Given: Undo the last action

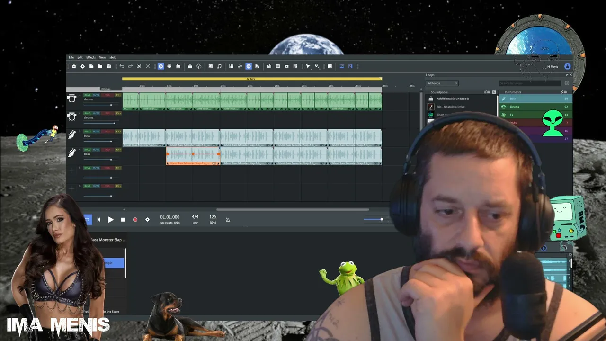Looking at the screenshot, I should (122, 66).
